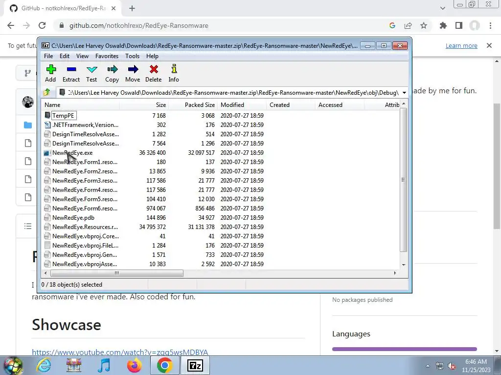The width and height of the screenshot is (501, 375).
Task: Dismiss the Chrome notification bar
Action: 489,45
